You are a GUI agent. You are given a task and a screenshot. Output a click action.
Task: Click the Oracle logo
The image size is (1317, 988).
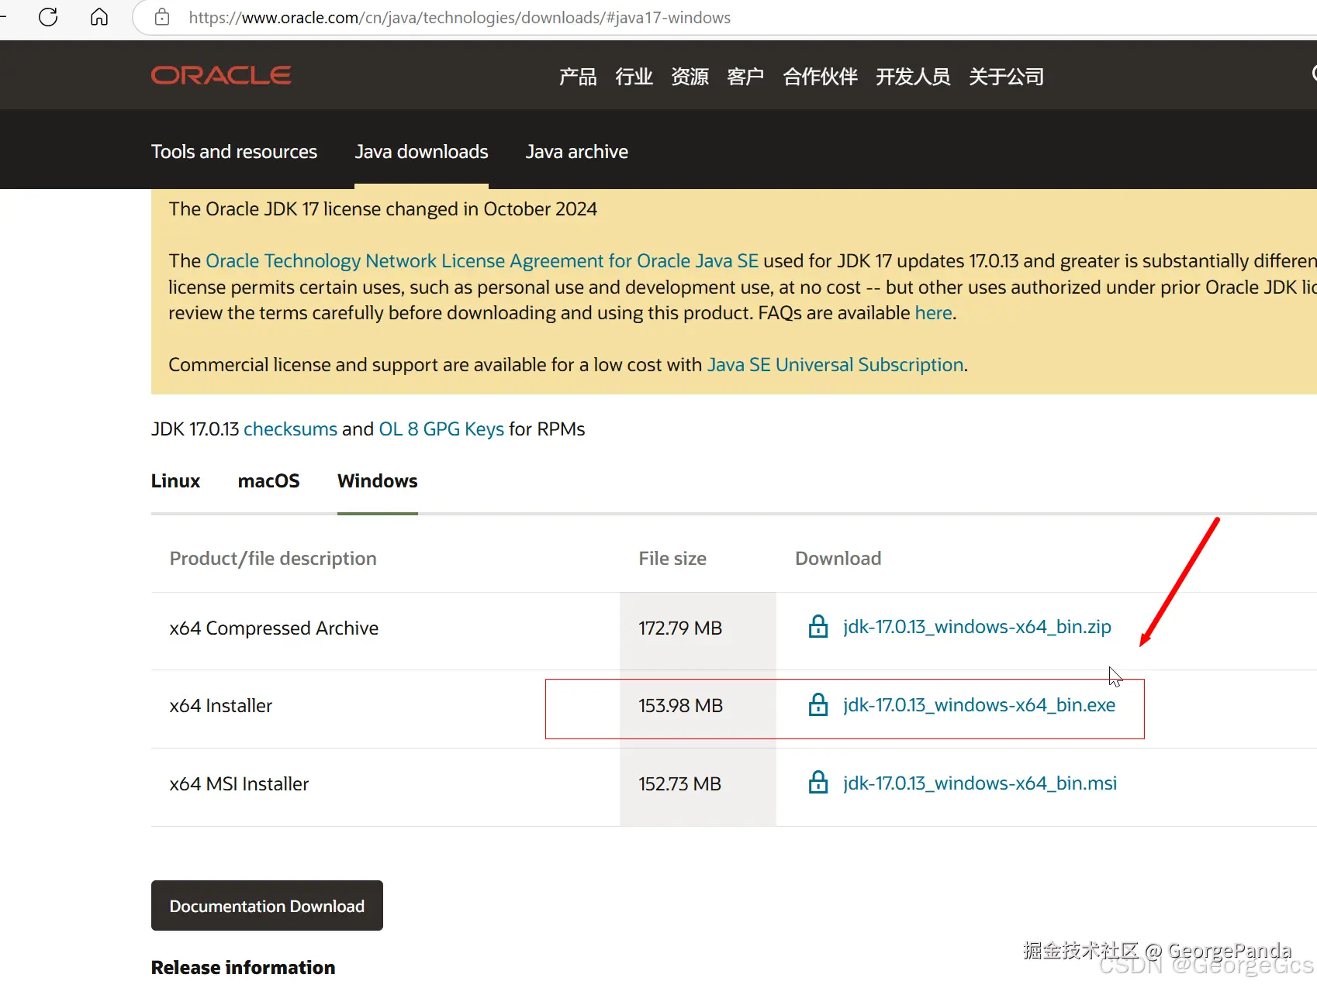pos(221,75)
